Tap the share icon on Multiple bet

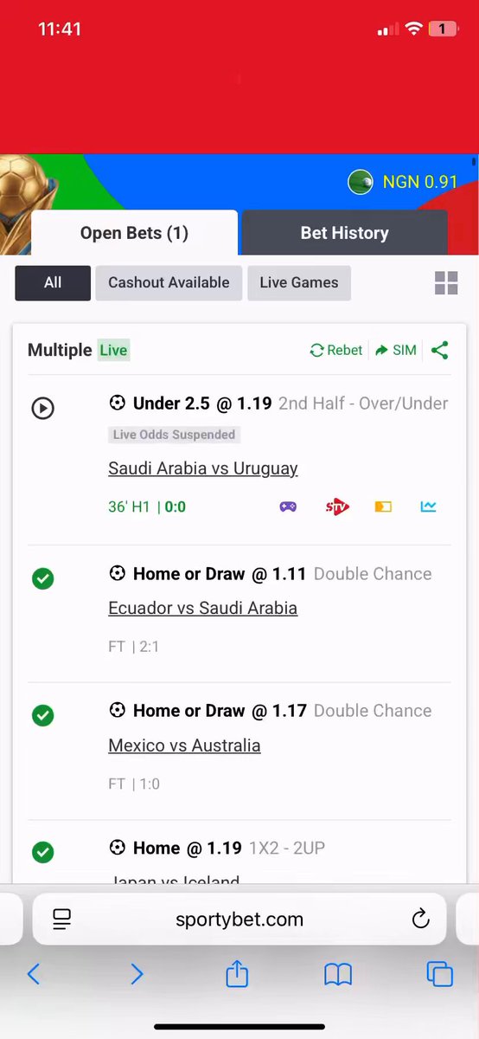click(439, 350)
